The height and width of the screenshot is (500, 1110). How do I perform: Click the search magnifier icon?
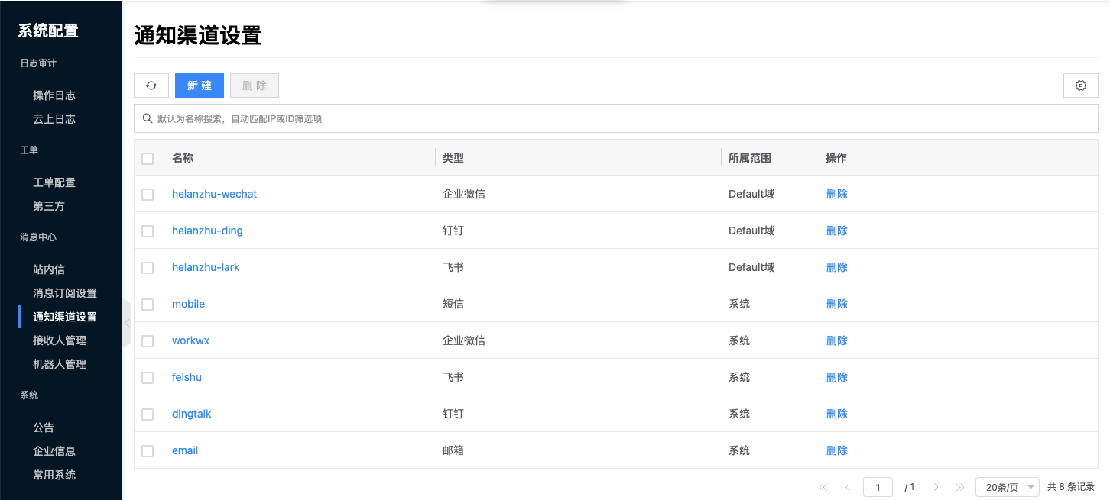148,118
